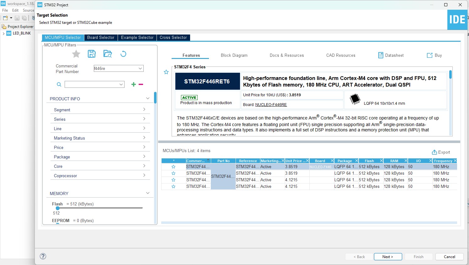Viewport: 469px width, 265px height.
Task: Export the MCUs list
Action: pos(441,152)
